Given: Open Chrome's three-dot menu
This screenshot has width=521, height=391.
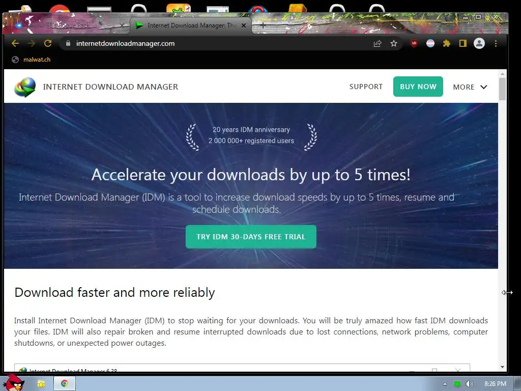Looking at the screenshot, I should click(x=496, y=44).
